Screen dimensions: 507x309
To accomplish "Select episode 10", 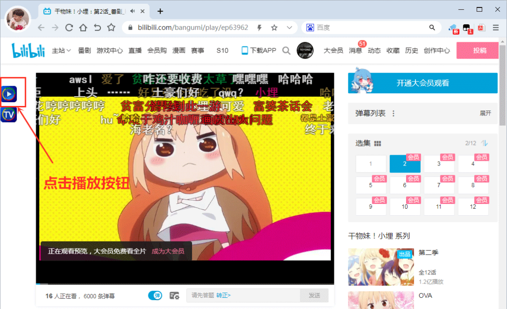I will pyautogui.click(x=405, y=207).
